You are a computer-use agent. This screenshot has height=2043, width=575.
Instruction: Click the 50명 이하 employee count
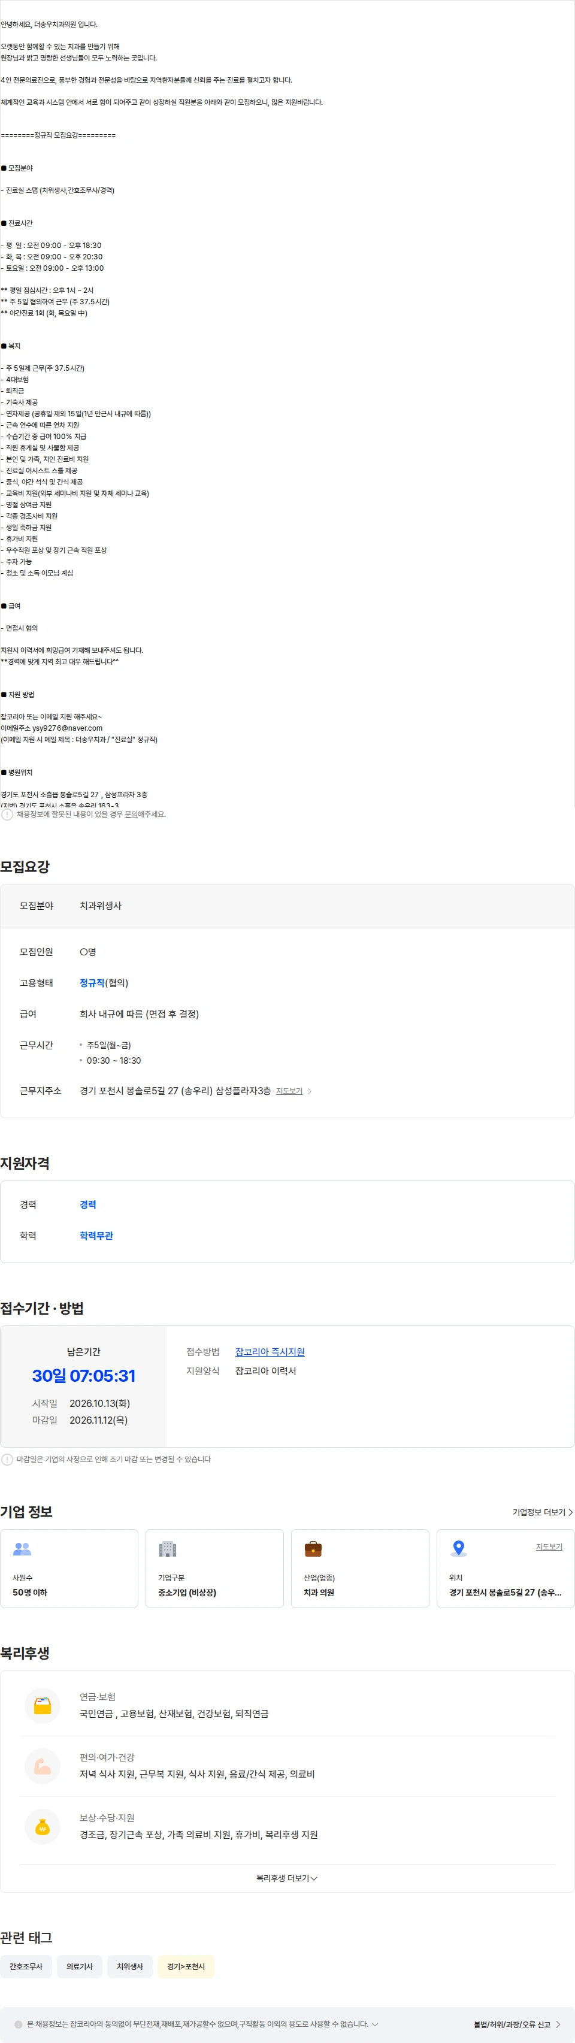coord(30,1593)
